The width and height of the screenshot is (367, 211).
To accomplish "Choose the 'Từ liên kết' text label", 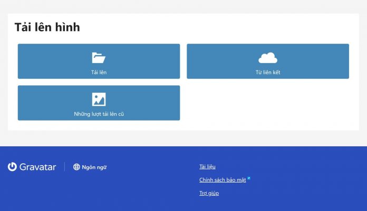I will 268,72.
